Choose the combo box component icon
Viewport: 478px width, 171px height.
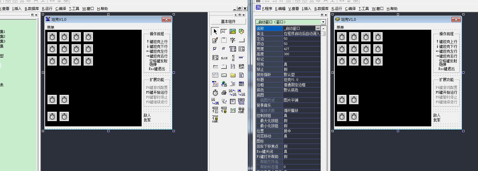tap(233, 49)
